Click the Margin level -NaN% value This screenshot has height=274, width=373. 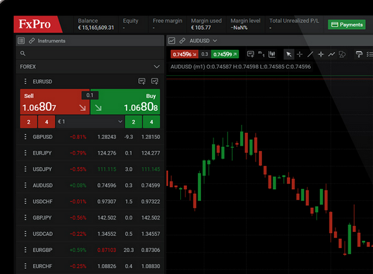[x=239, y=28]
